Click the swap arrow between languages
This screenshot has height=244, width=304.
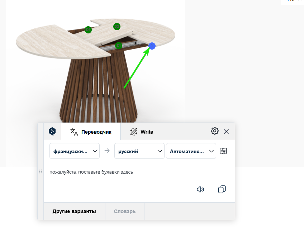pyautogui.click(x=107, y=151)
